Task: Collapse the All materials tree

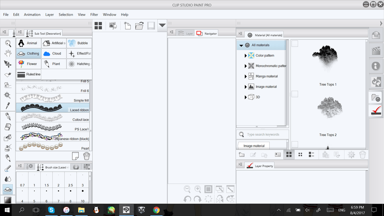Action: (241, 46)
